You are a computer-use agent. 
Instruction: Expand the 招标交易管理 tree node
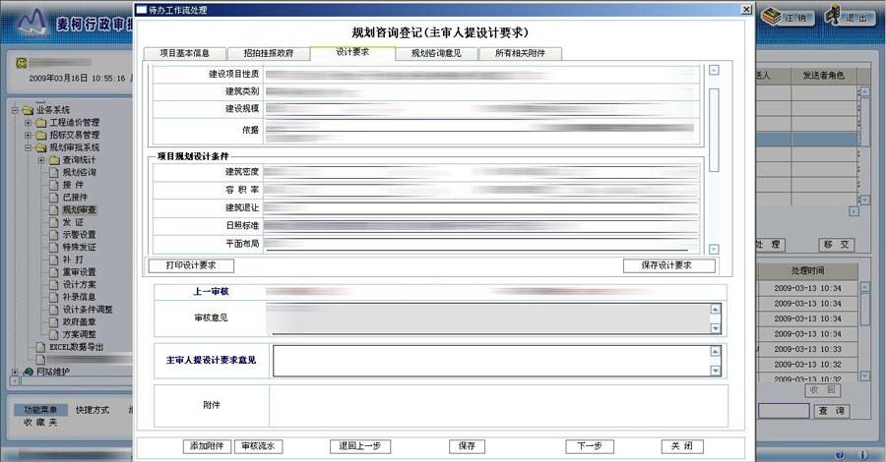(28, 136)
